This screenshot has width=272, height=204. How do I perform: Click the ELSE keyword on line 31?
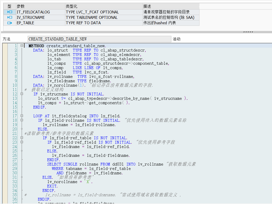47,177
